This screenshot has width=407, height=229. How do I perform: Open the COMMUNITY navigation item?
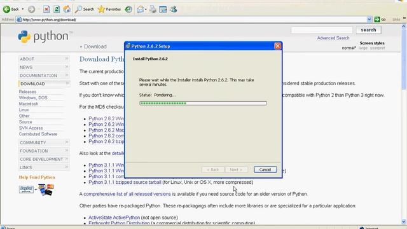pos(44,142)
